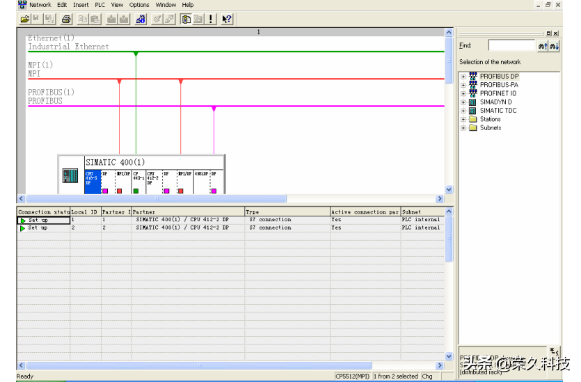
Task: Expand the Subnets folder node
Action: click(463, 128)
